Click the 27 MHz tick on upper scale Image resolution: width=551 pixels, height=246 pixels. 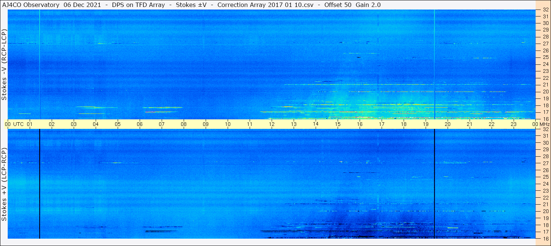[x=545, y=43]
